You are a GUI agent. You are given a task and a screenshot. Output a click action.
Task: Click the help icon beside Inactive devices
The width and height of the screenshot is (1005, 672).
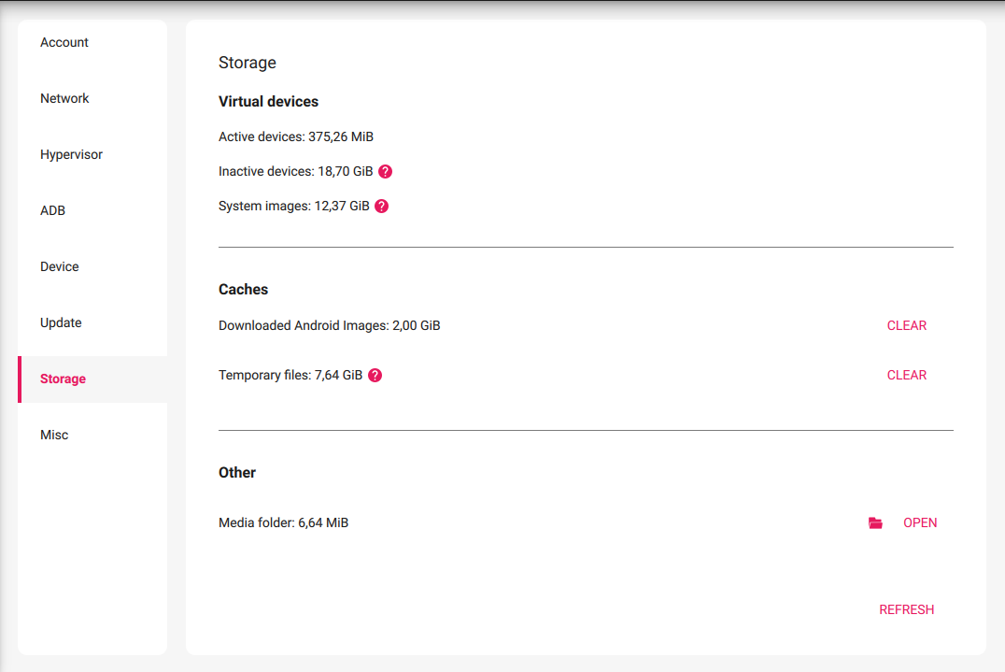click(386, 171)
